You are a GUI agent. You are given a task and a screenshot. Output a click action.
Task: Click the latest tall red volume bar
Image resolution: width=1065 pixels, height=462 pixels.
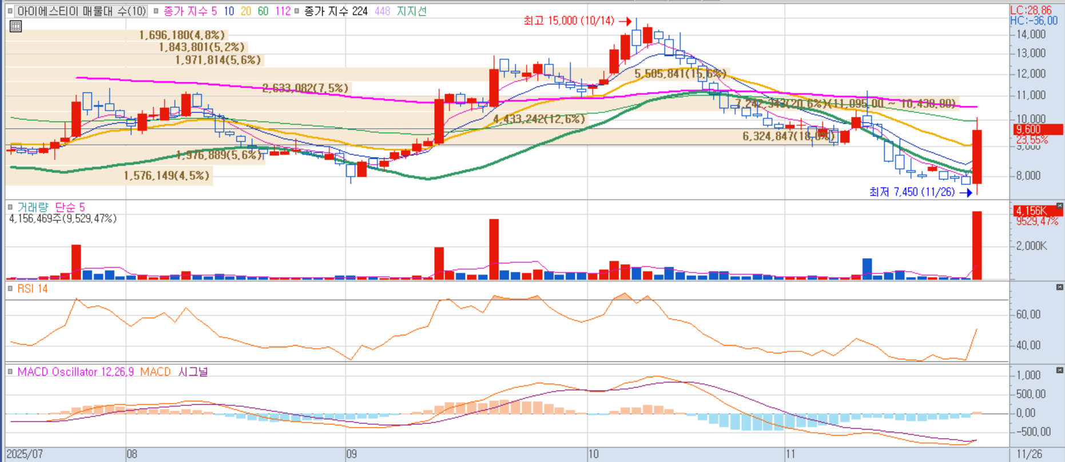(x=977, y=245)
